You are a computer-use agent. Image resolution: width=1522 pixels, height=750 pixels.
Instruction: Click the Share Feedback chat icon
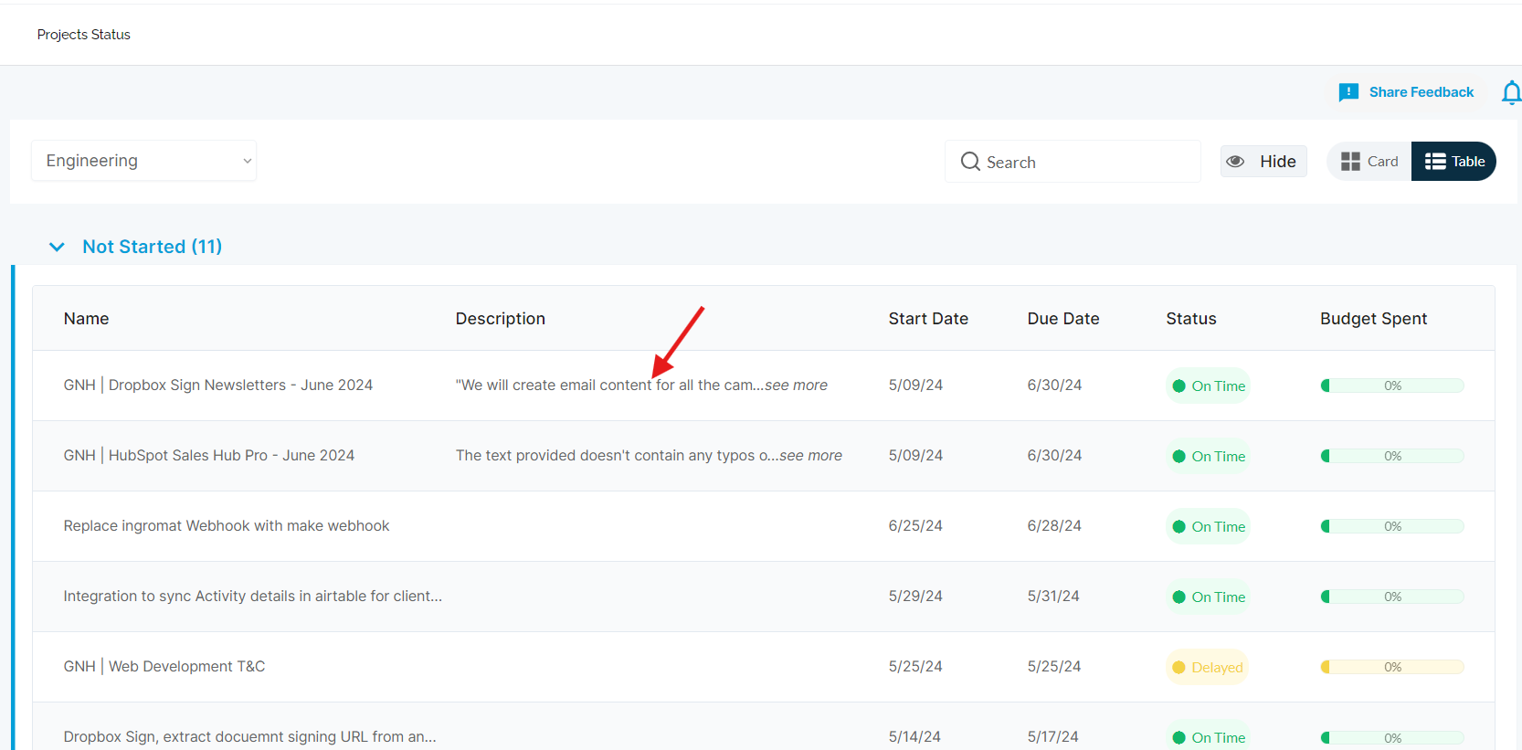pyautogui.click(x=1348, y=92)
